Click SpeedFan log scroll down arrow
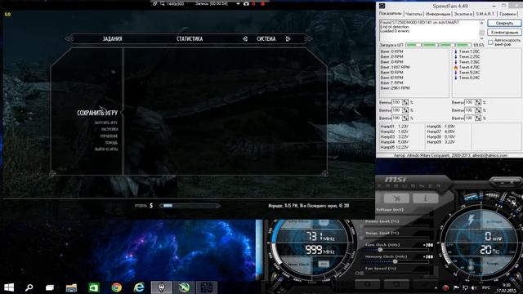Viewport: 523px width, 294px height. click(481, 38)
